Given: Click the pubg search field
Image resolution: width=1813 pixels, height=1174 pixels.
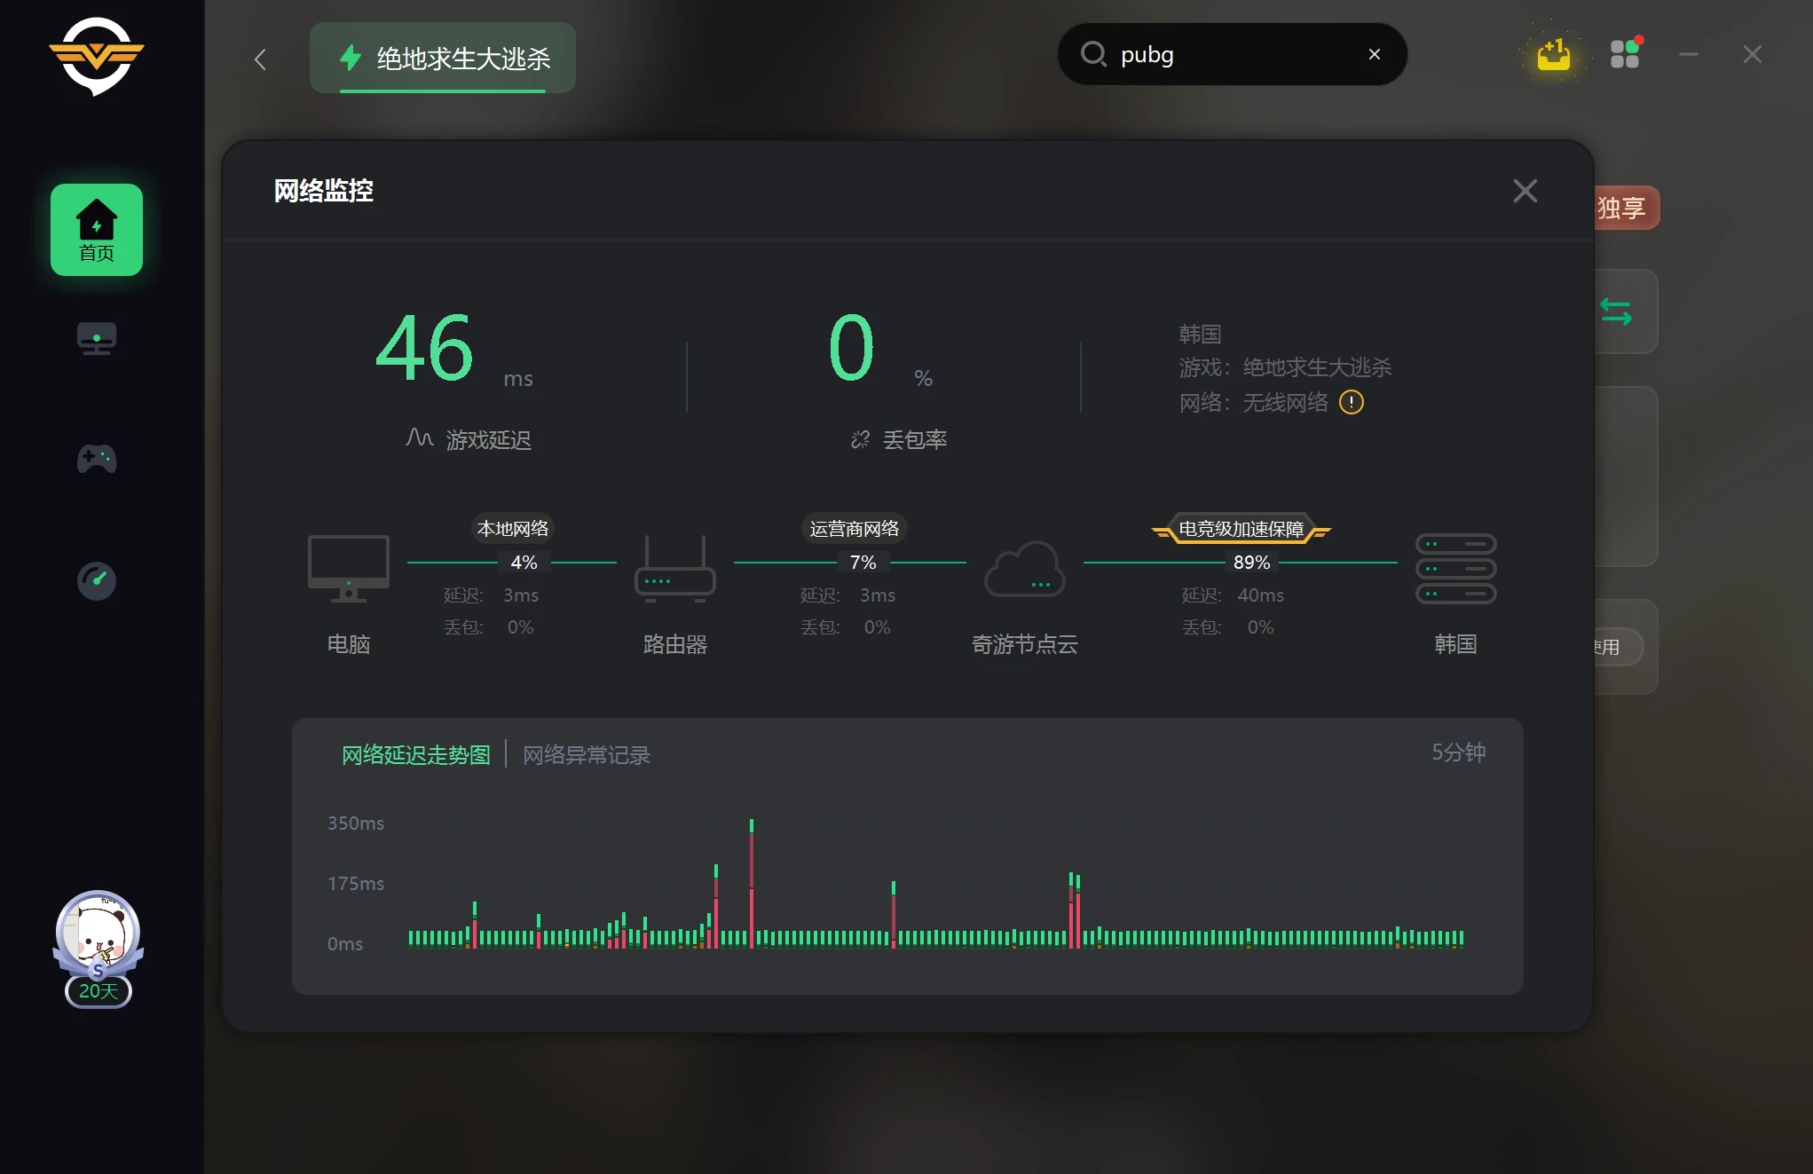Looking at the screenshot, I should [x=1232, y=54].
